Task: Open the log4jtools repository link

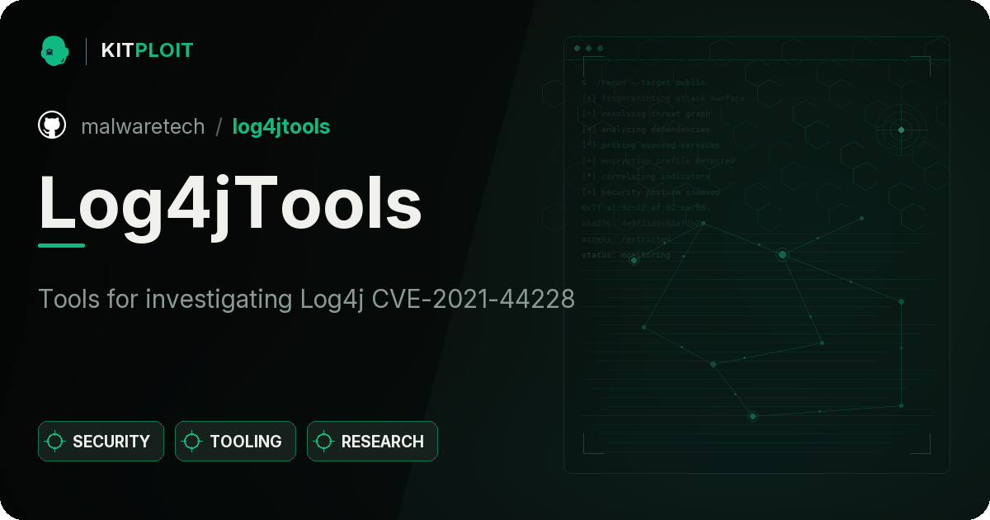Action: pos(281,127)
